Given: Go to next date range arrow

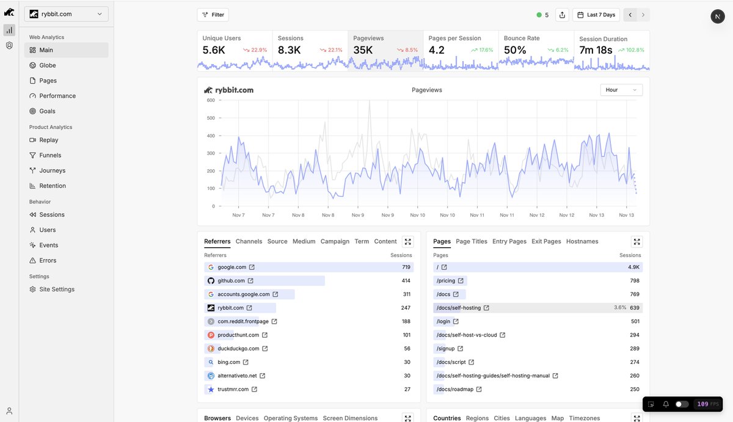Looking at the screenshot, I should 643,15.
